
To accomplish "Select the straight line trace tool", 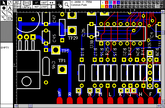I will (3, 13).
